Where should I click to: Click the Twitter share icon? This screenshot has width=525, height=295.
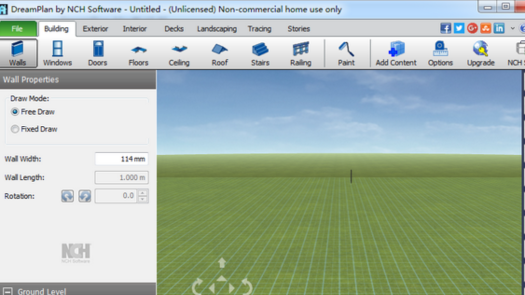tap(459, 28)
